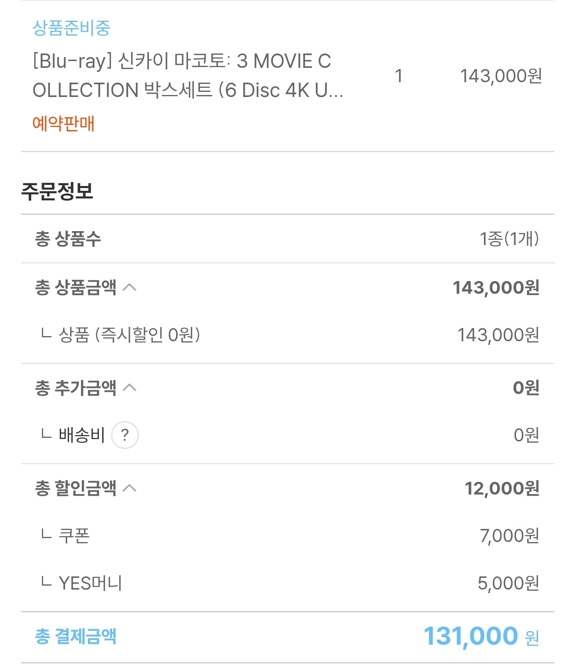Image resolution: width=575 pixels, height=667 pixels.
Task: Collapse the 총 할인금액 chevron
Action: pos(129,488)
